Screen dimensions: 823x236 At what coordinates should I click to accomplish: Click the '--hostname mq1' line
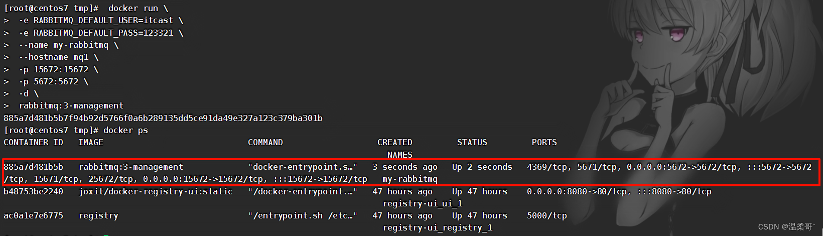click(x=59, y=57)
